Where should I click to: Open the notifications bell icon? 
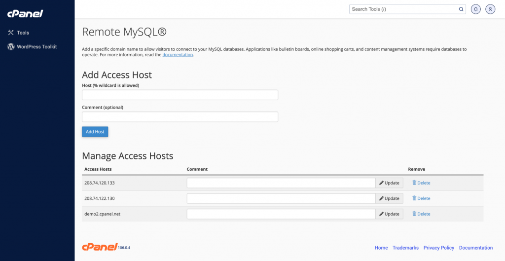click(475, 9)
